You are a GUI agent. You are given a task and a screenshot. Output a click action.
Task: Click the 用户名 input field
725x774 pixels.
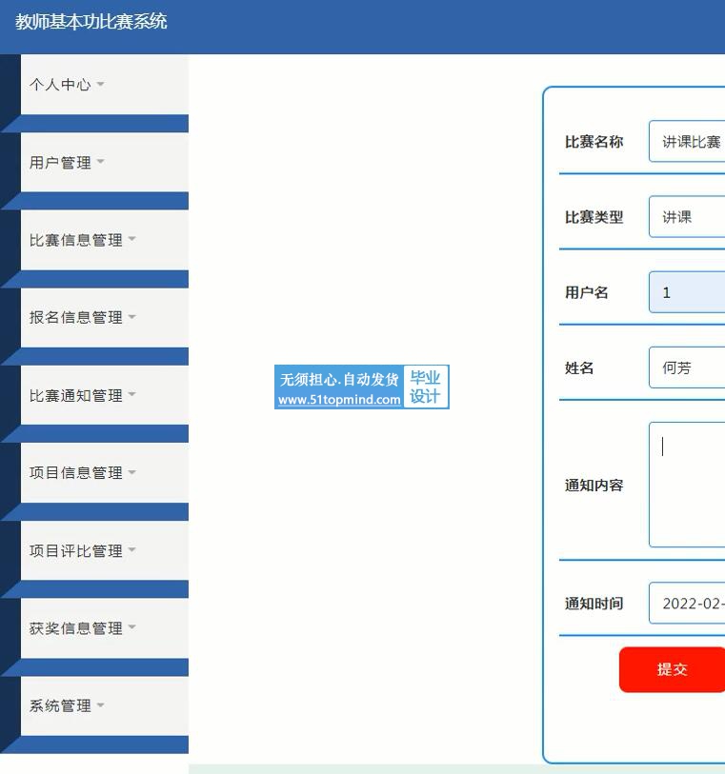coord(687,292)
